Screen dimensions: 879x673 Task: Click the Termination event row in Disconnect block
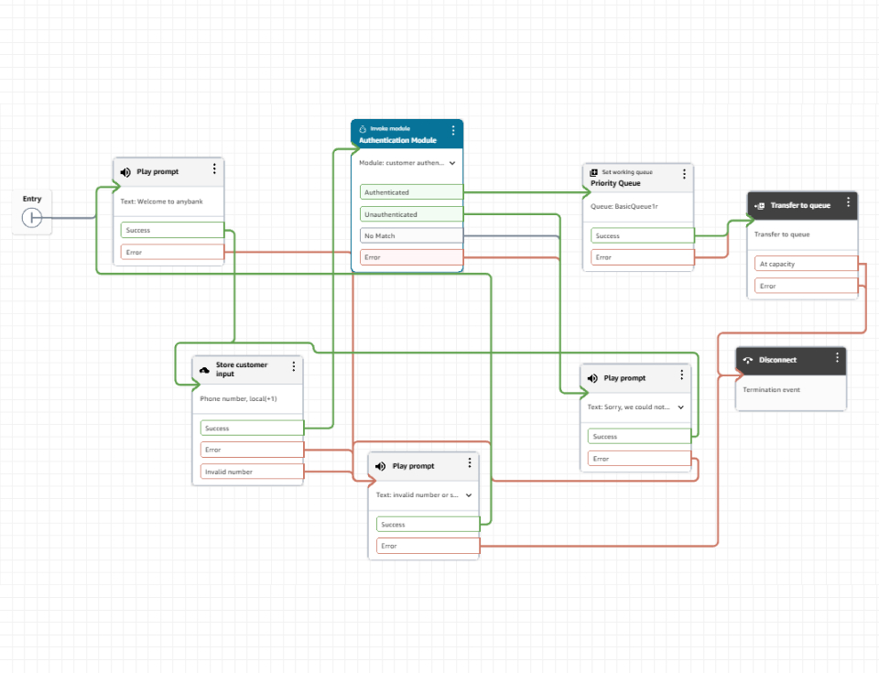tap(780, 388)
